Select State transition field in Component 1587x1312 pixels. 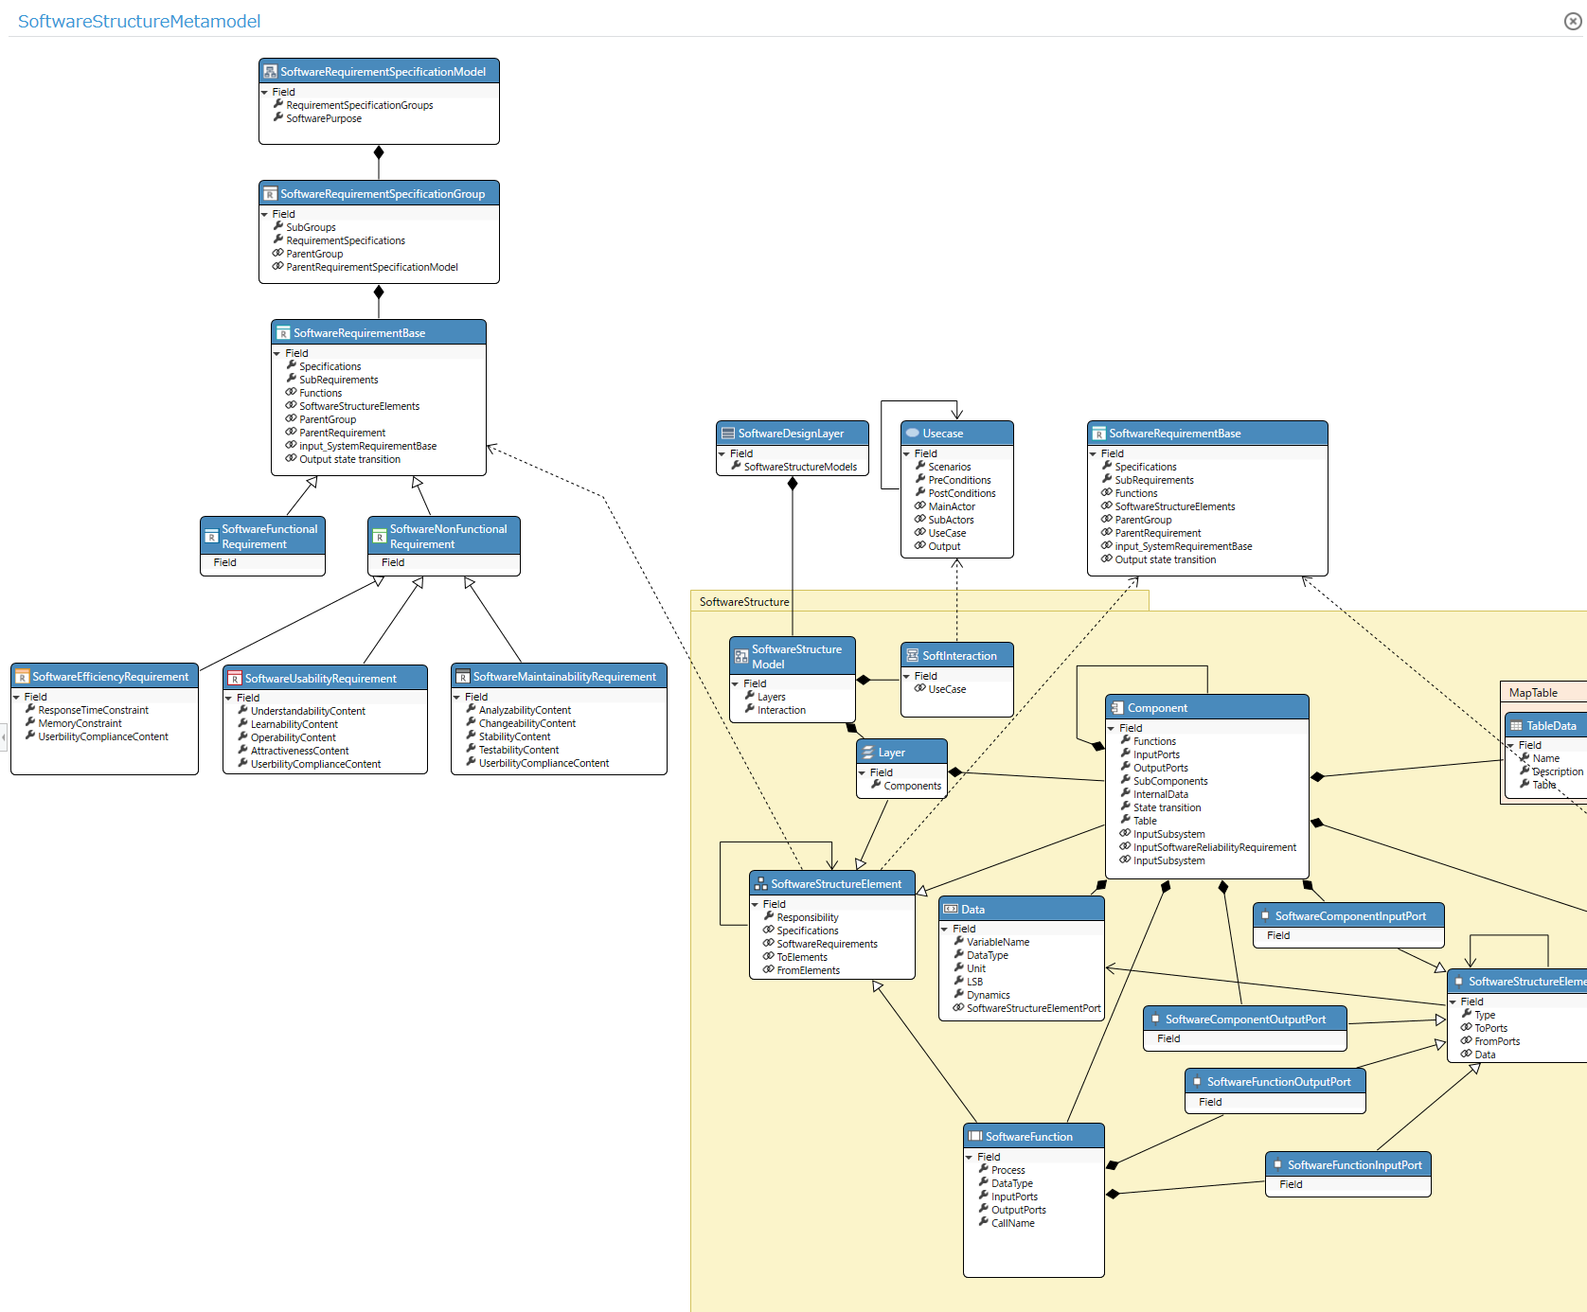(x=1167, y=807)
